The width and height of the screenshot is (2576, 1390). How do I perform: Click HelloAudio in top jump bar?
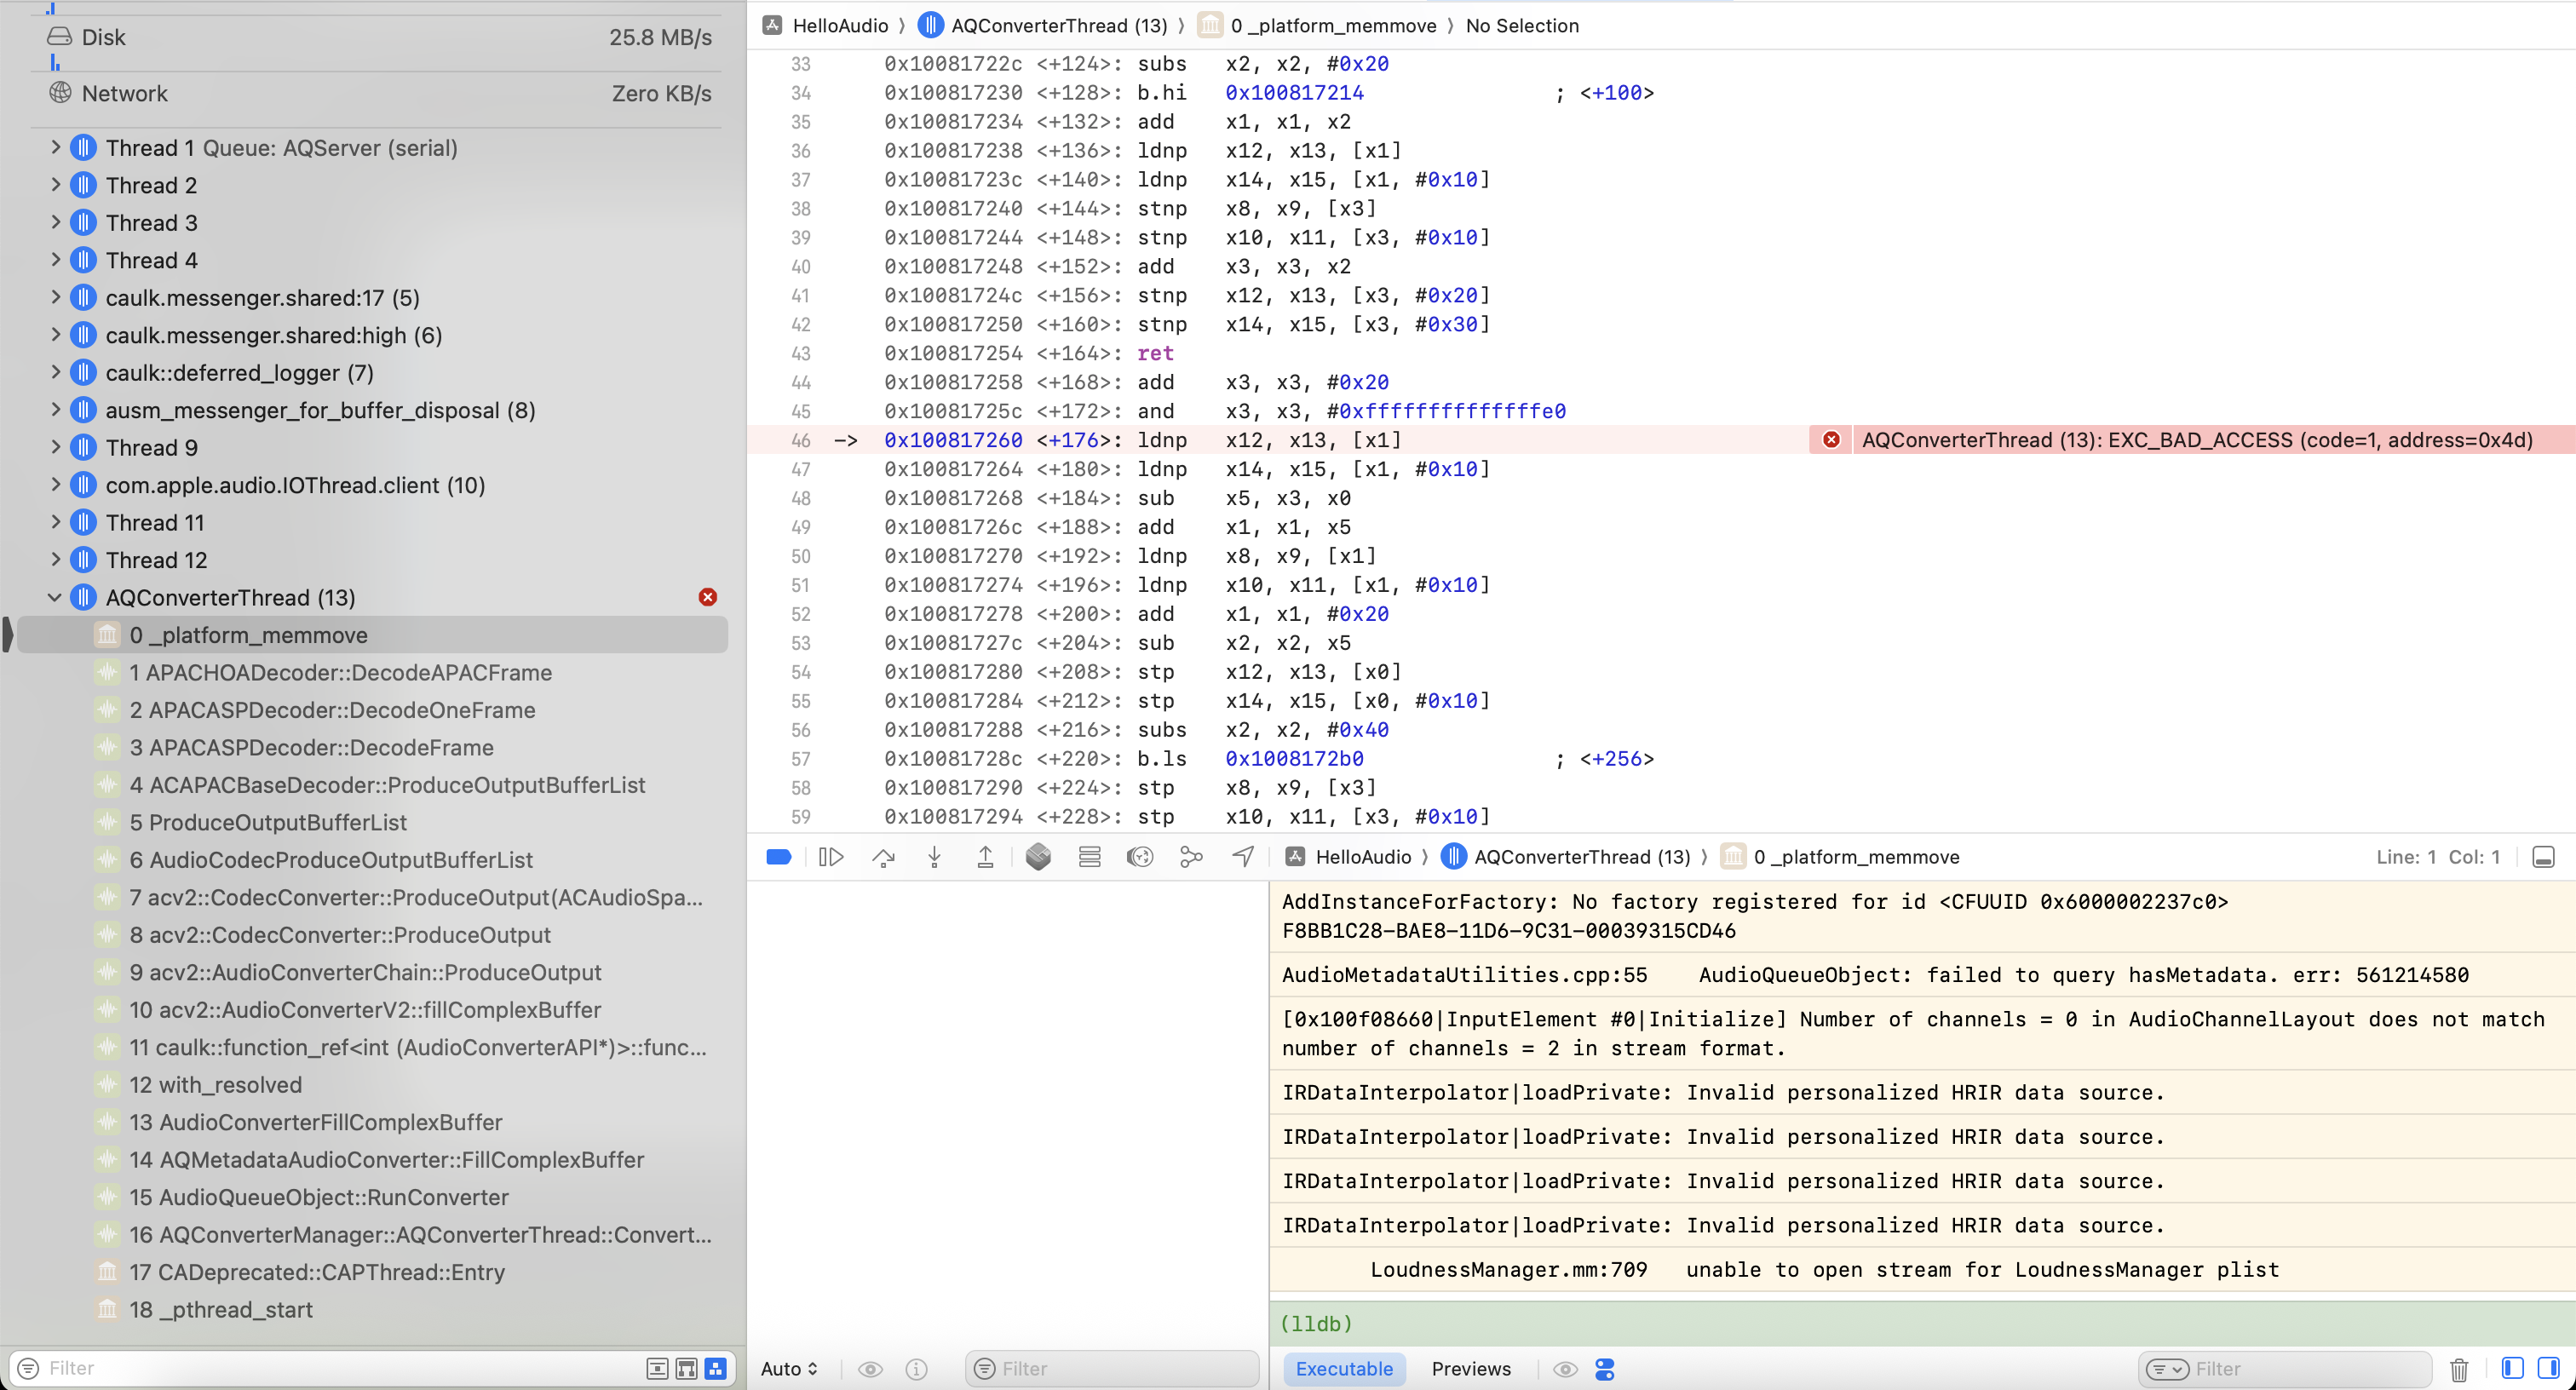(x=839, y=25)
